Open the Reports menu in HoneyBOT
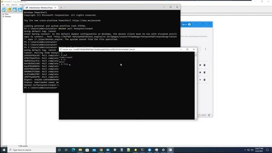The height and width of the screenshot is (153, 272). pyautogui.click(x=14, y=5)
